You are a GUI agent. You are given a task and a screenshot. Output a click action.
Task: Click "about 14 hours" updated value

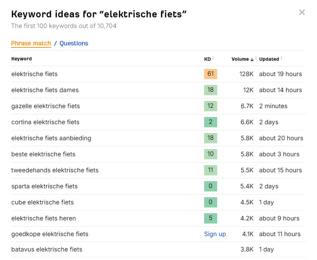click(x=280, y=90)
